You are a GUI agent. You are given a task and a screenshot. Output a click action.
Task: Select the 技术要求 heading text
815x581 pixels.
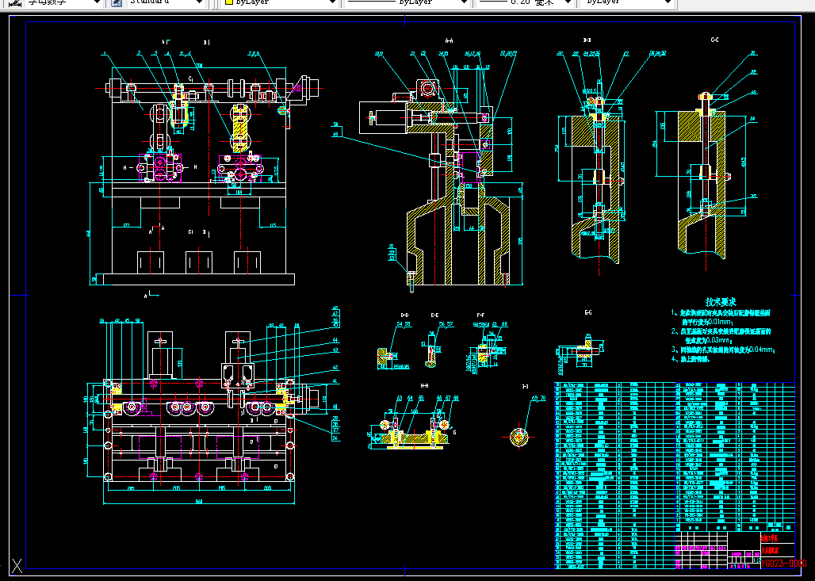click(721, 302)
